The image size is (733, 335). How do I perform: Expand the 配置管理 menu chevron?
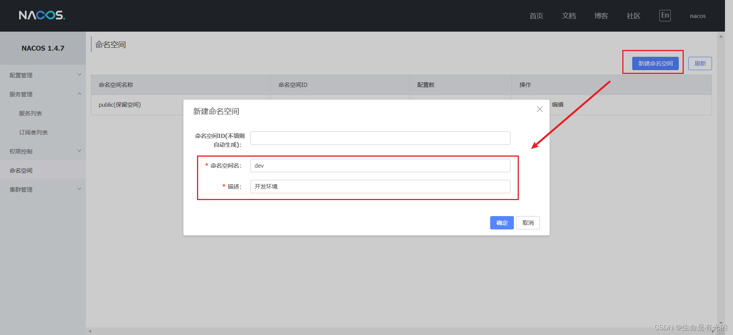pyautogui.click(x=79, y=75)
